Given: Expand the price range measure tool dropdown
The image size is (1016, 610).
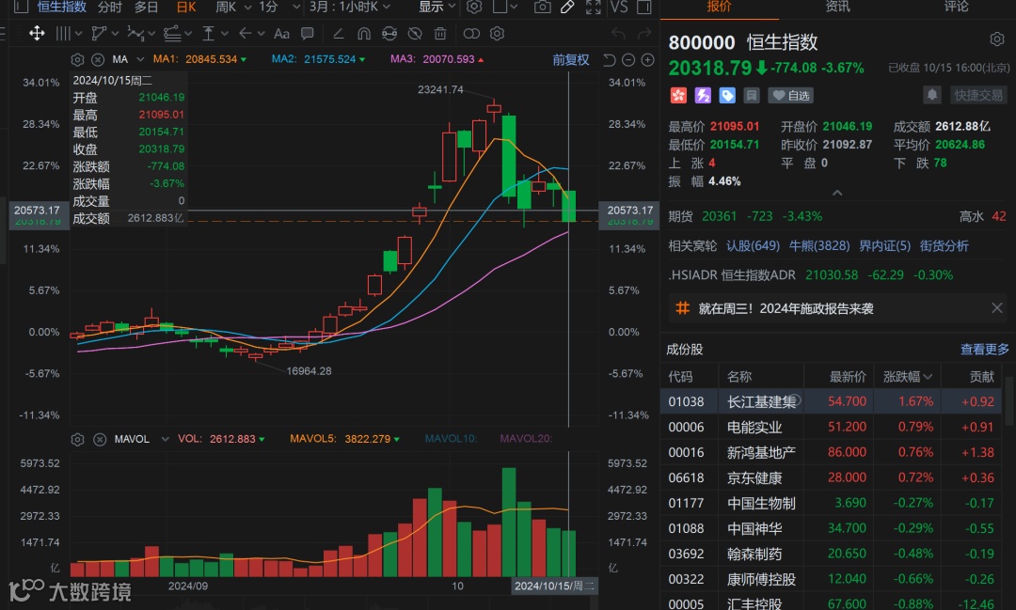Looking at the screenshot, I should pyautogui.click(x=225, y=34).
